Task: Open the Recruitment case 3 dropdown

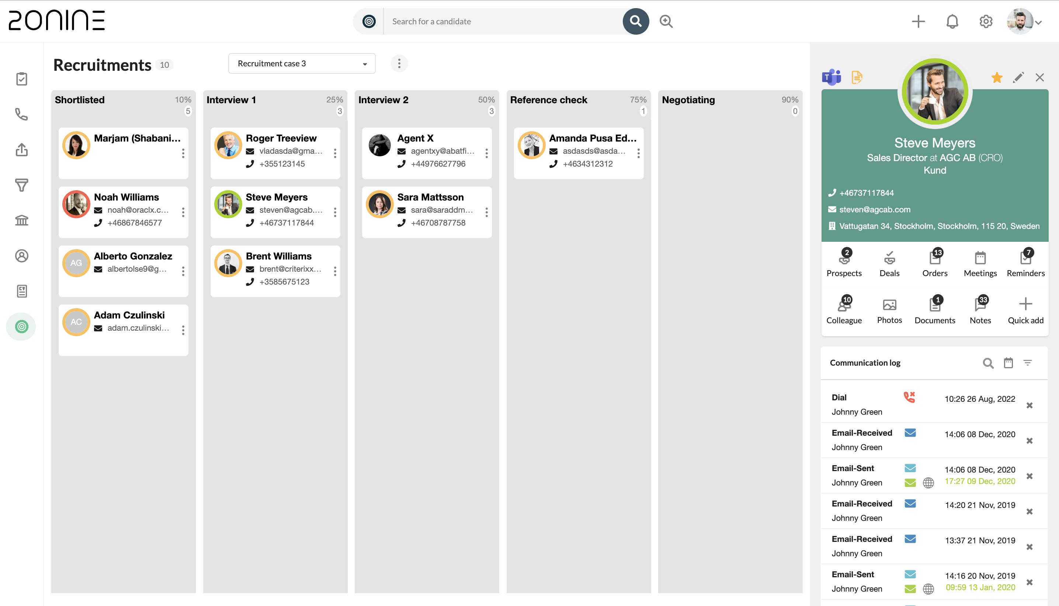Action: [302, 64]
